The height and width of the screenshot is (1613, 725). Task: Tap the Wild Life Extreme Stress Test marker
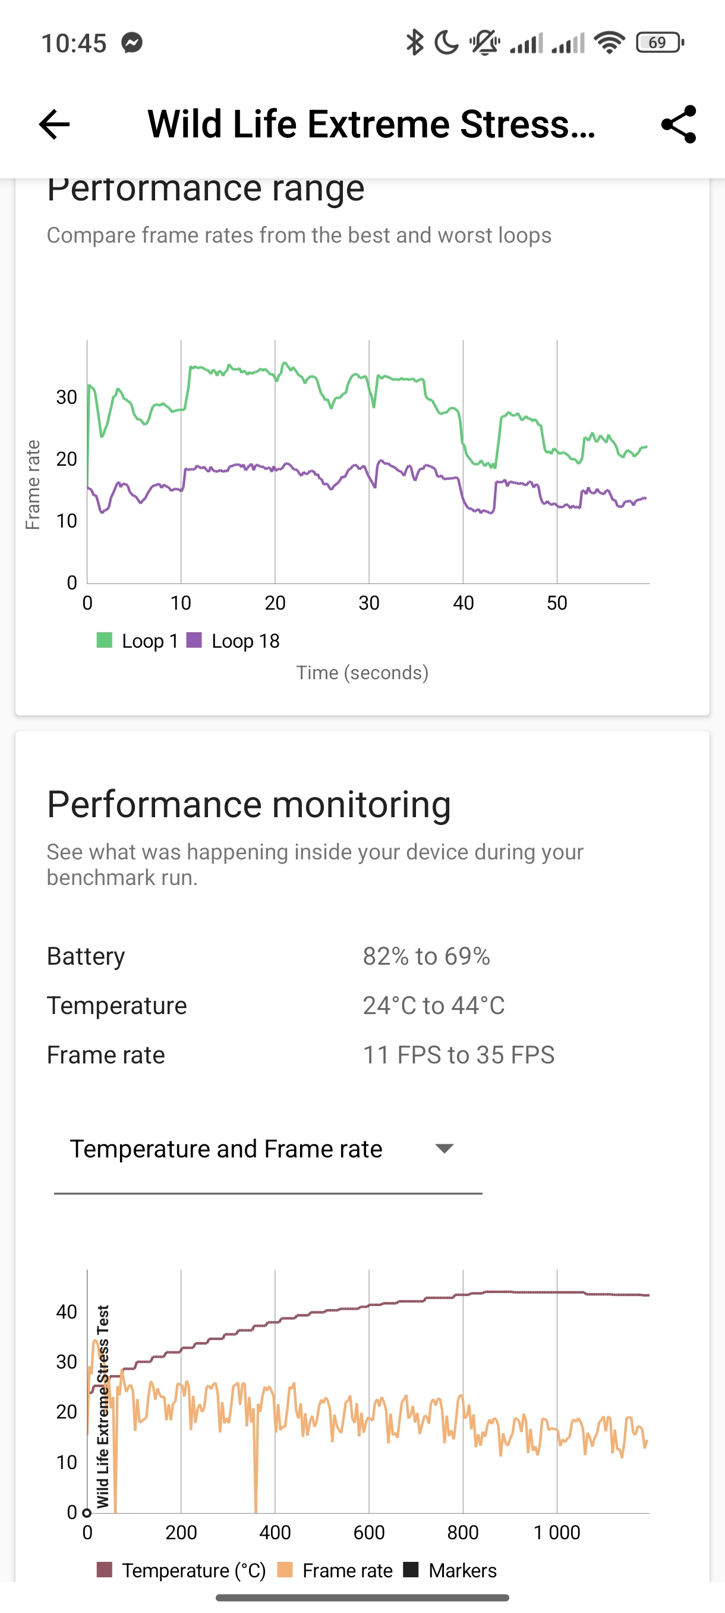(103, 1407)
